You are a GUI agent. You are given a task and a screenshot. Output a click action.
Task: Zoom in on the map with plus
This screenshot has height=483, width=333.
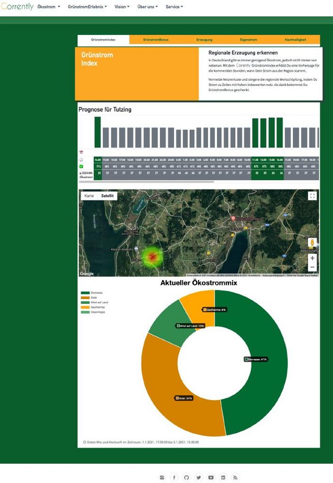[x=312, y=258]
